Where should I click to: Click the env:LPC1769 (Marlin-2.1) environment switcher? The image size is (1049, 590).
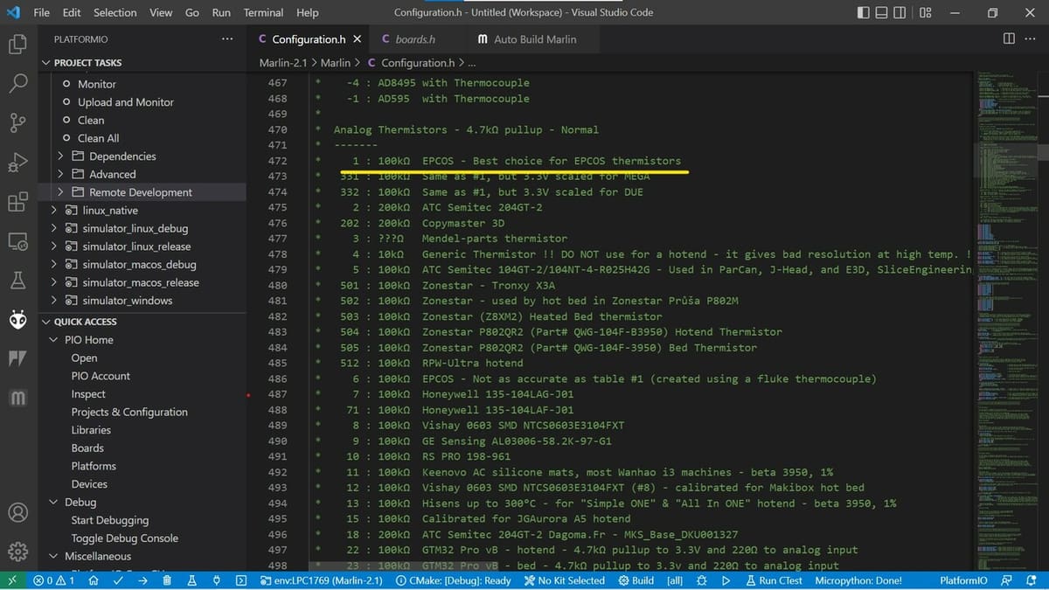pyautogui.click(x=323, y=580)
